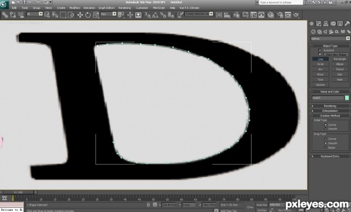Open the Graph Editors menu
Screen dimensions: 351x212
106,8
